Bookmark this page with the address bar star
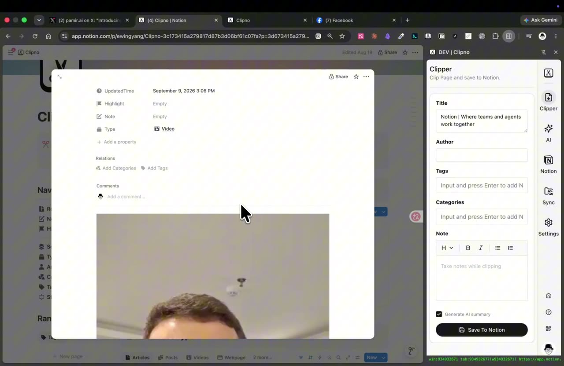The height and width of the screenshot is (366, 564). (x=342, y=36)
